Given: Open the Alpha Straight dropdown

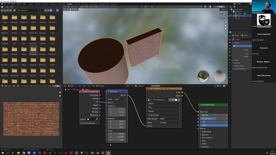Looking at the screenshot, I should pos(170,122).
